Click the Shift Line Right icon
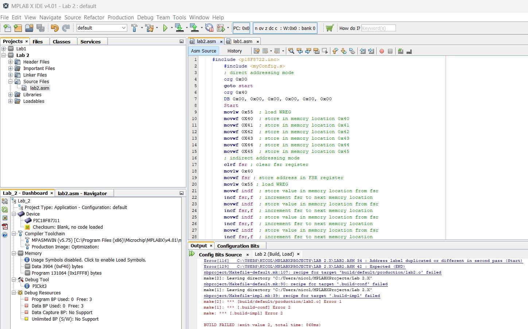528x329 pixels. [372, 51]
